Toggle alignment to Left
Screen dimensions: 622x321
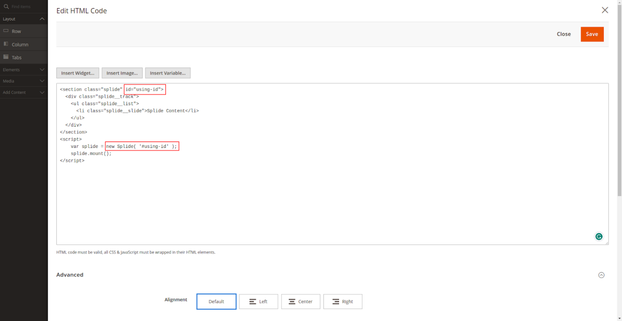pos(258,301)
